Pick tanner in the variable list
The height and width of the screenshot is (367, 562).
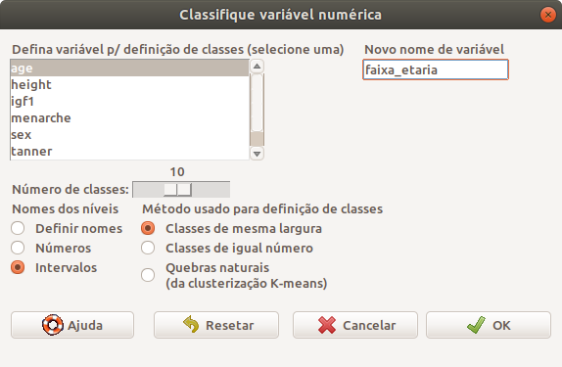tap(130, 152)
